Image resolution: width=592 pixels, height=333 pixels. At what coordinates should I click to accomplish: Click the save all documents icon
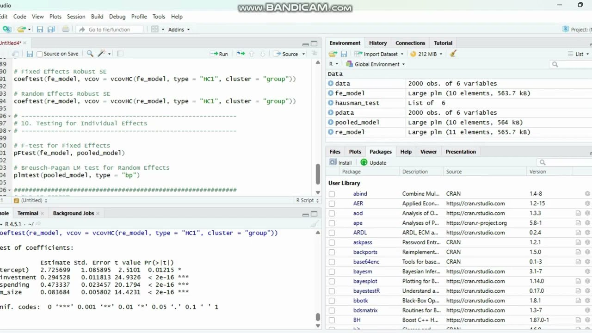pyautogui.click(x=51, y=29)
